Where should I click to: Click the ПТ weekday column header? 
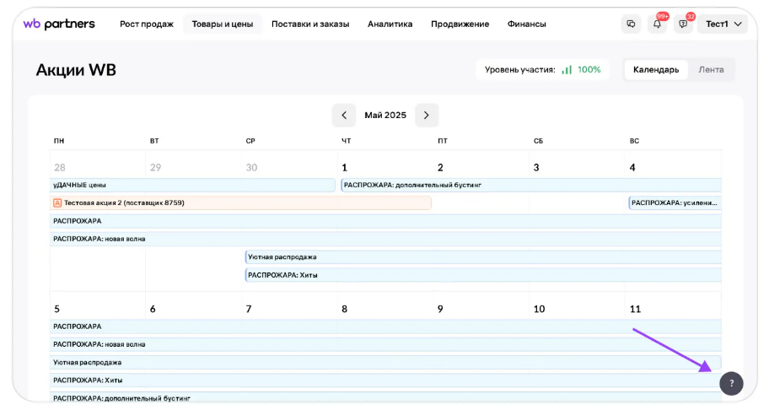pos(443,141)
